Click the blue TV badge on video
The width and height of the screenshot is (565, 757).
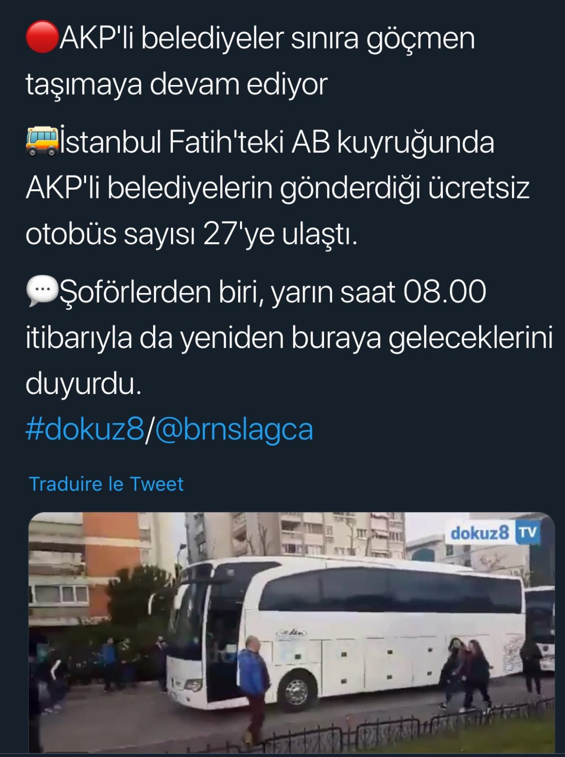(527, 533)
